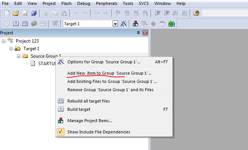Click the Paste clipboard icon
This screenshot has width=248, height=150.
click(64, 13)
